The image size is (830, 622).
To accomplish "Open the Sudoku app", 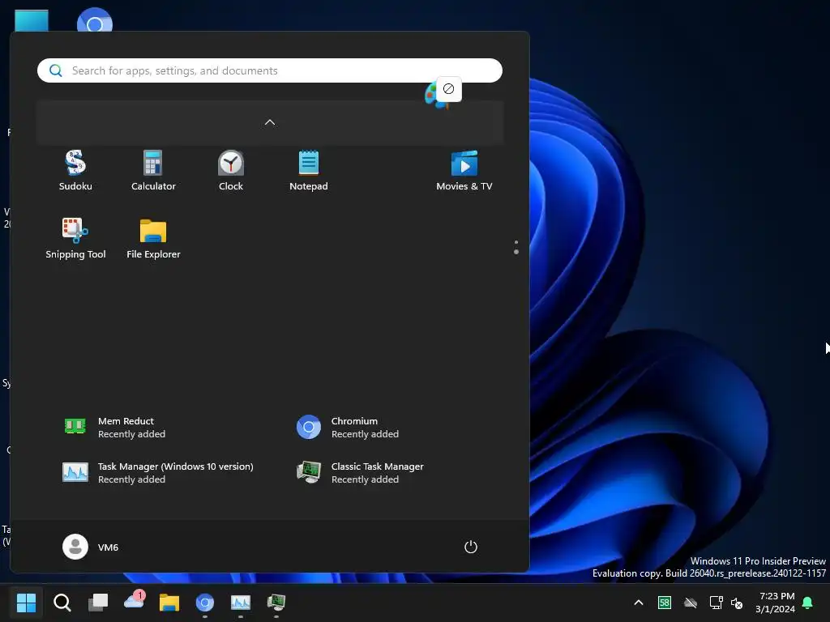I will [75, 170].
